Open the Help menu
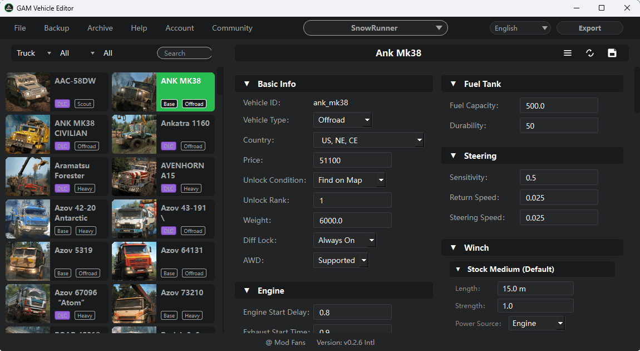The image size is (640, 351). 139,28
